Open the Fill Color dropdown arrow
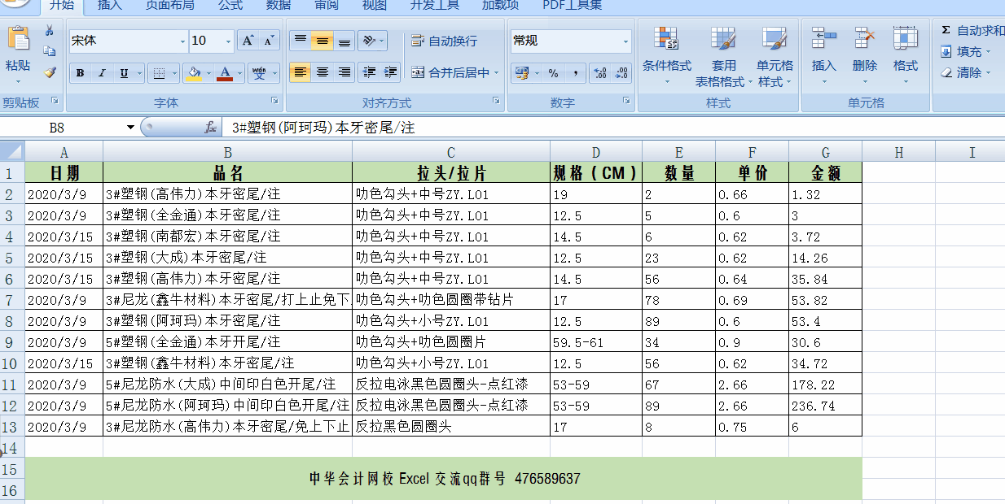 coord(208,73)
